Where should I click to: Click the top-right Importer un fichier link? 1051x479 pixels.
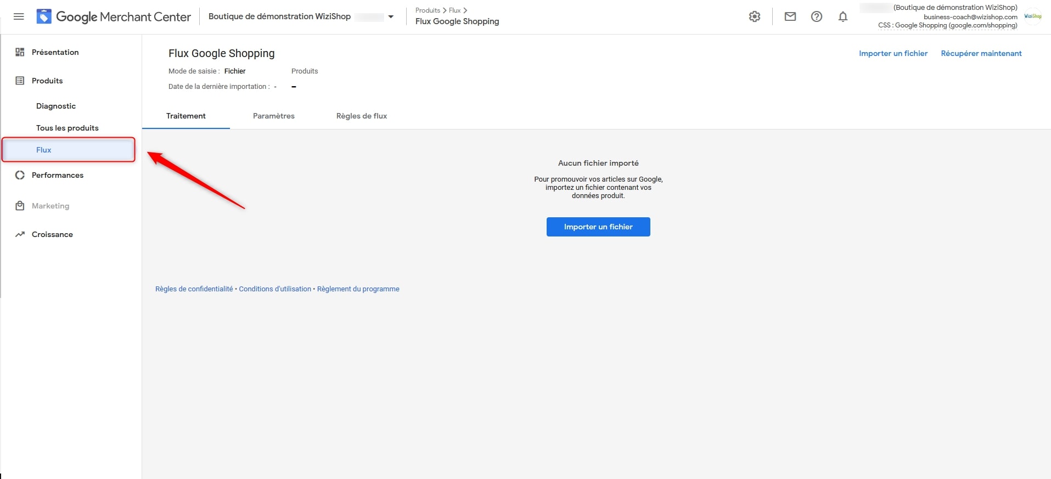[893, 53]
